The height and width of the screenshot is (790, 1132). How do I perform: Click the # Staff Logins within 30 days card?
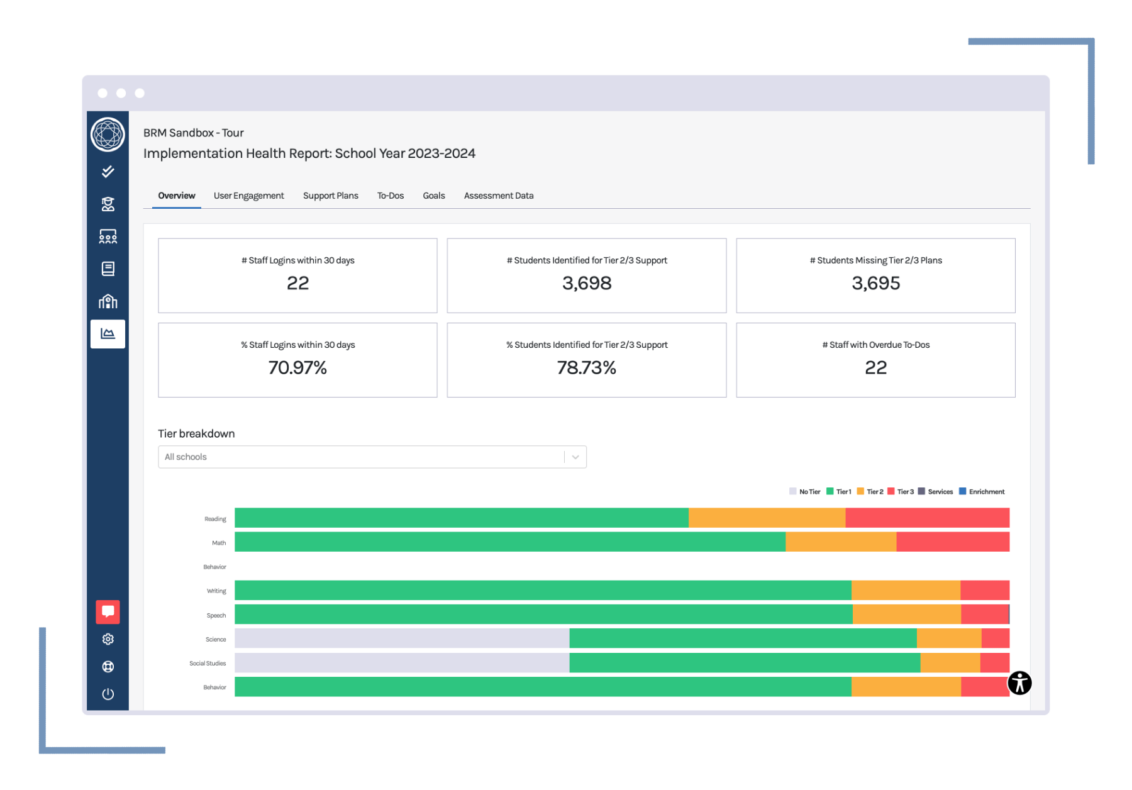pos(297,275)
